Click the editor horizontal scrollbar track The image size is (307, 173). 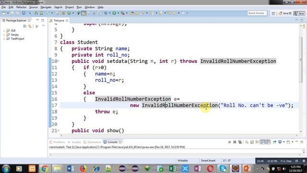pyautogui.click(x=179, y=136)
